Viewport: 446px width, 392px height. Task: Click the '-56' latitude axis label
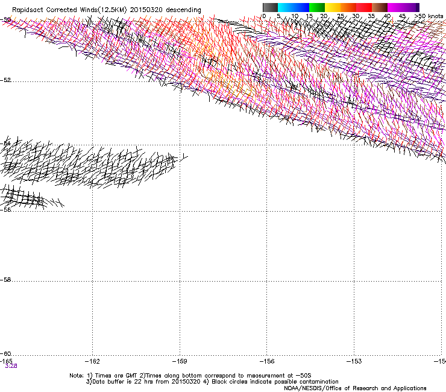click(x=5, y=209)
